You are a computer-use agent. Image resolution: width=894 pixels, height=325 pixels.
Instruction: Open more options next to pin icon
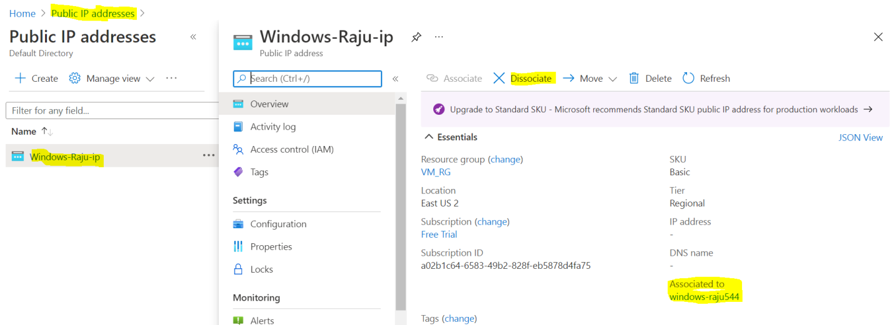click(x=439, y=37)
